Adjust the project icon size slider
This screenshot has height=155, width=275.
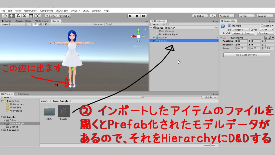point(210,145)
